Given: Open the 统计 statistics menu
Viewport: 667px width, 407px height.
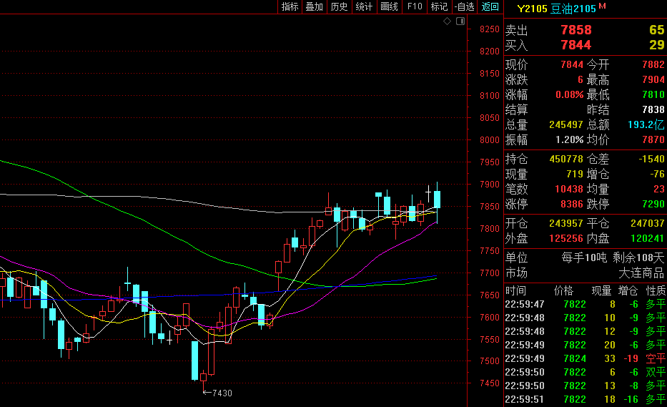Looking at the screenshot, I should pos(364,7).
